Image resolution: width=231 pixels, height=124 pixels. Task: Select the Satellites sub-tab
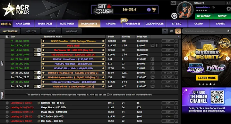pos(30,31)
